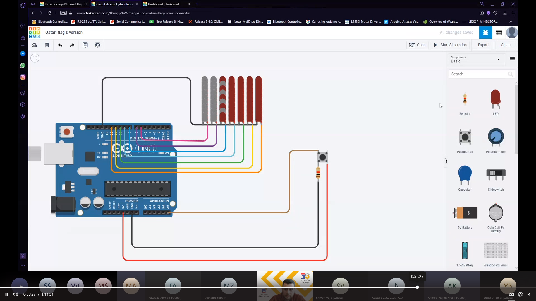Image resolution: width=536 pixels, height=301 pixels.
Task: Pause the video playback
Action: (x=7, y=294)
